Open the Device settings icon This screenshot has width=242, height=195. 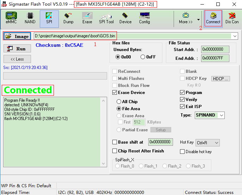[125, 18]
